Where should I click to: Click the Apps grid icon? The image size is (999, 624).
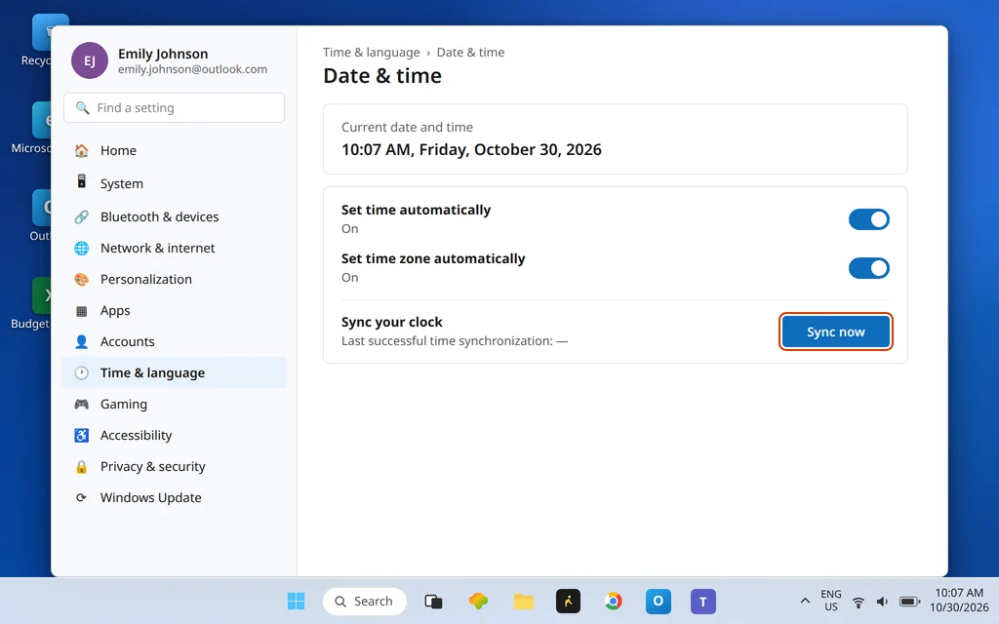pos(82,311)
